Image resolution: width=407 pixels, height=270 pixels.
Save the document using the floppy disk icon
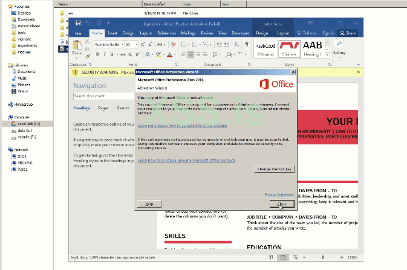click(78, 23)
